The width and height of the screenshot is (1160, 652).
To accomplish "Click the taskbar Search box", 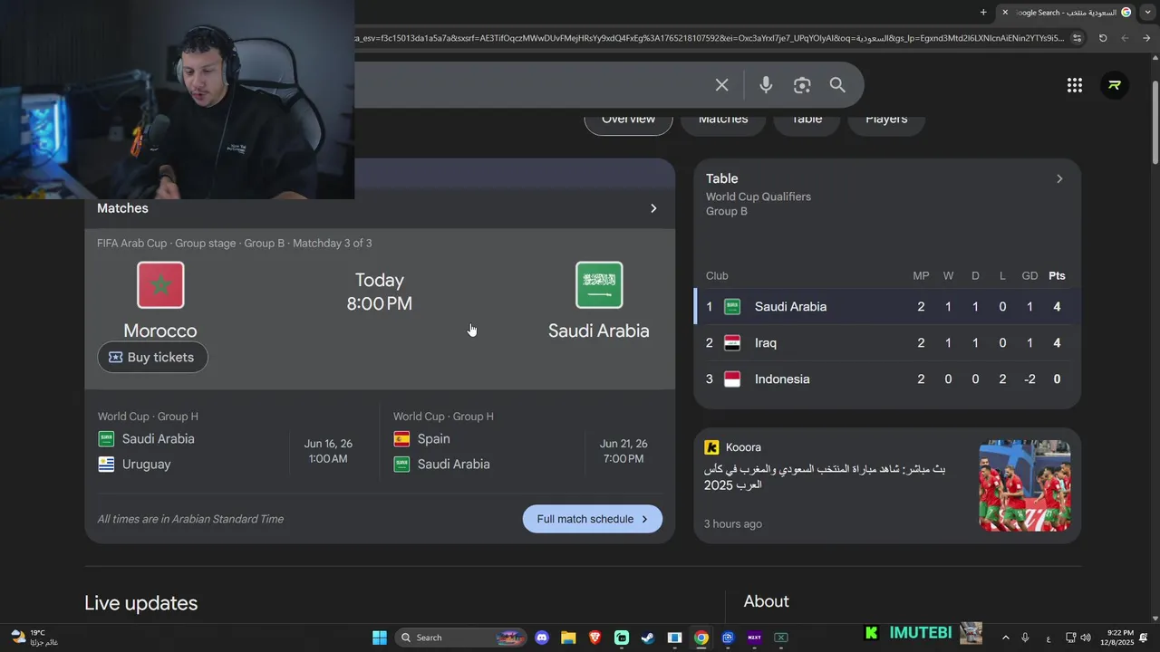I will (460, 638).
